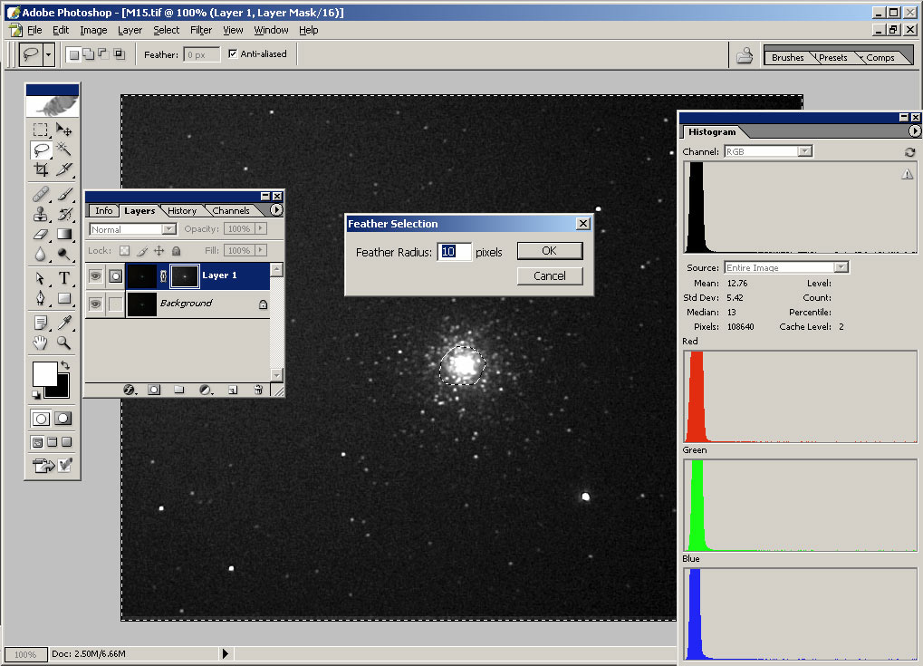Image resolution: width=923 pixels, height=666 pixels.
Task: Toggle visibility of the Background layer
Action: [95, 304]
